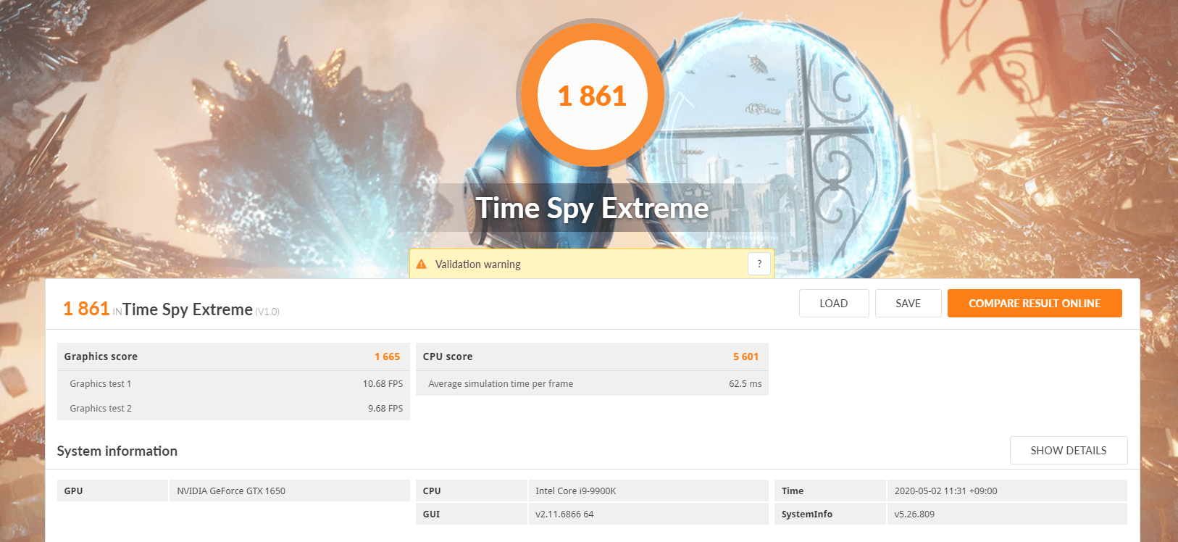Click the Graphics test 2 row label

[x=101, y=409]
